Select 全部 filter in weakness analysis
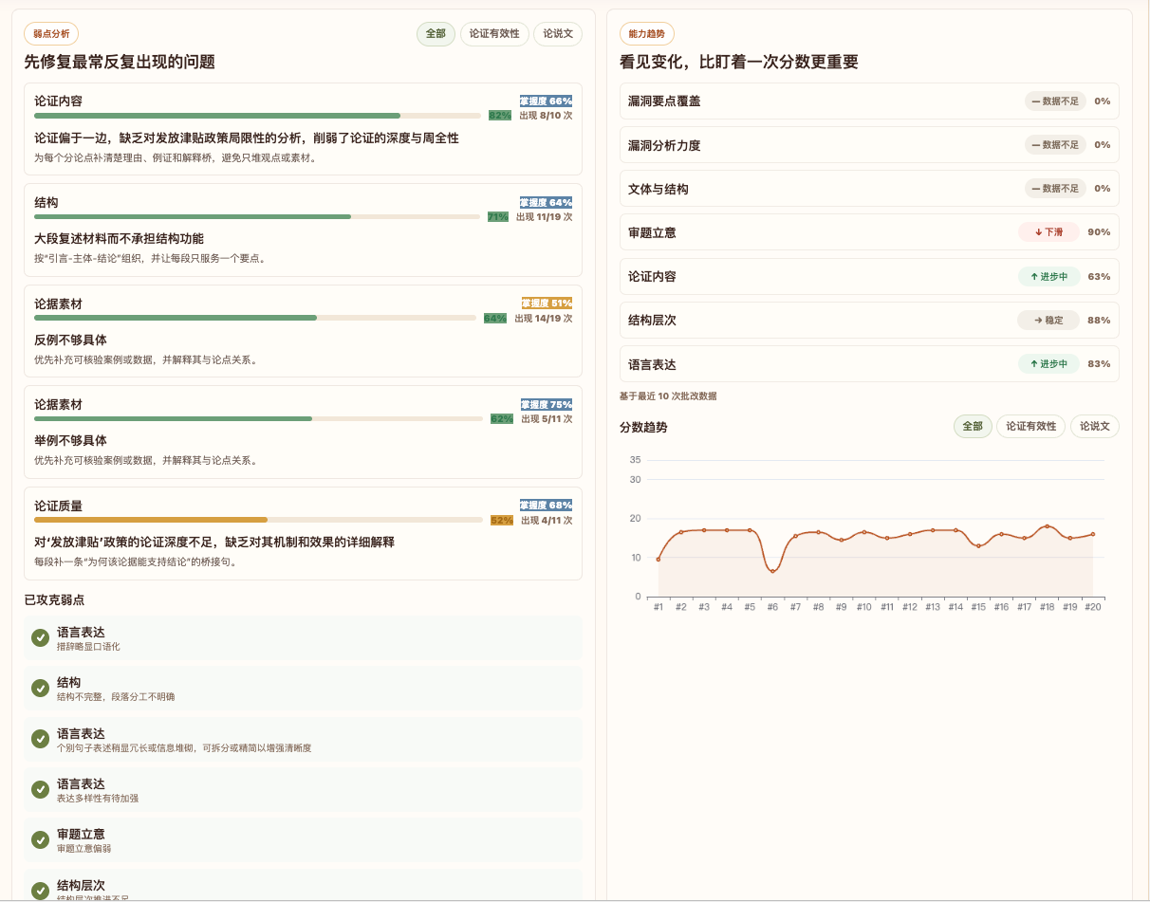 pos(436,33)
